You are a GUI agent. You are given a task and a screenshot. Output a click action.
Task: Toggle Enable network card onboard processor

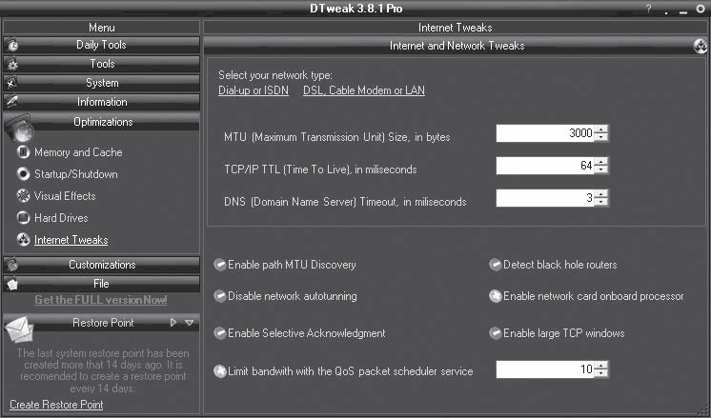pos(496,296)
